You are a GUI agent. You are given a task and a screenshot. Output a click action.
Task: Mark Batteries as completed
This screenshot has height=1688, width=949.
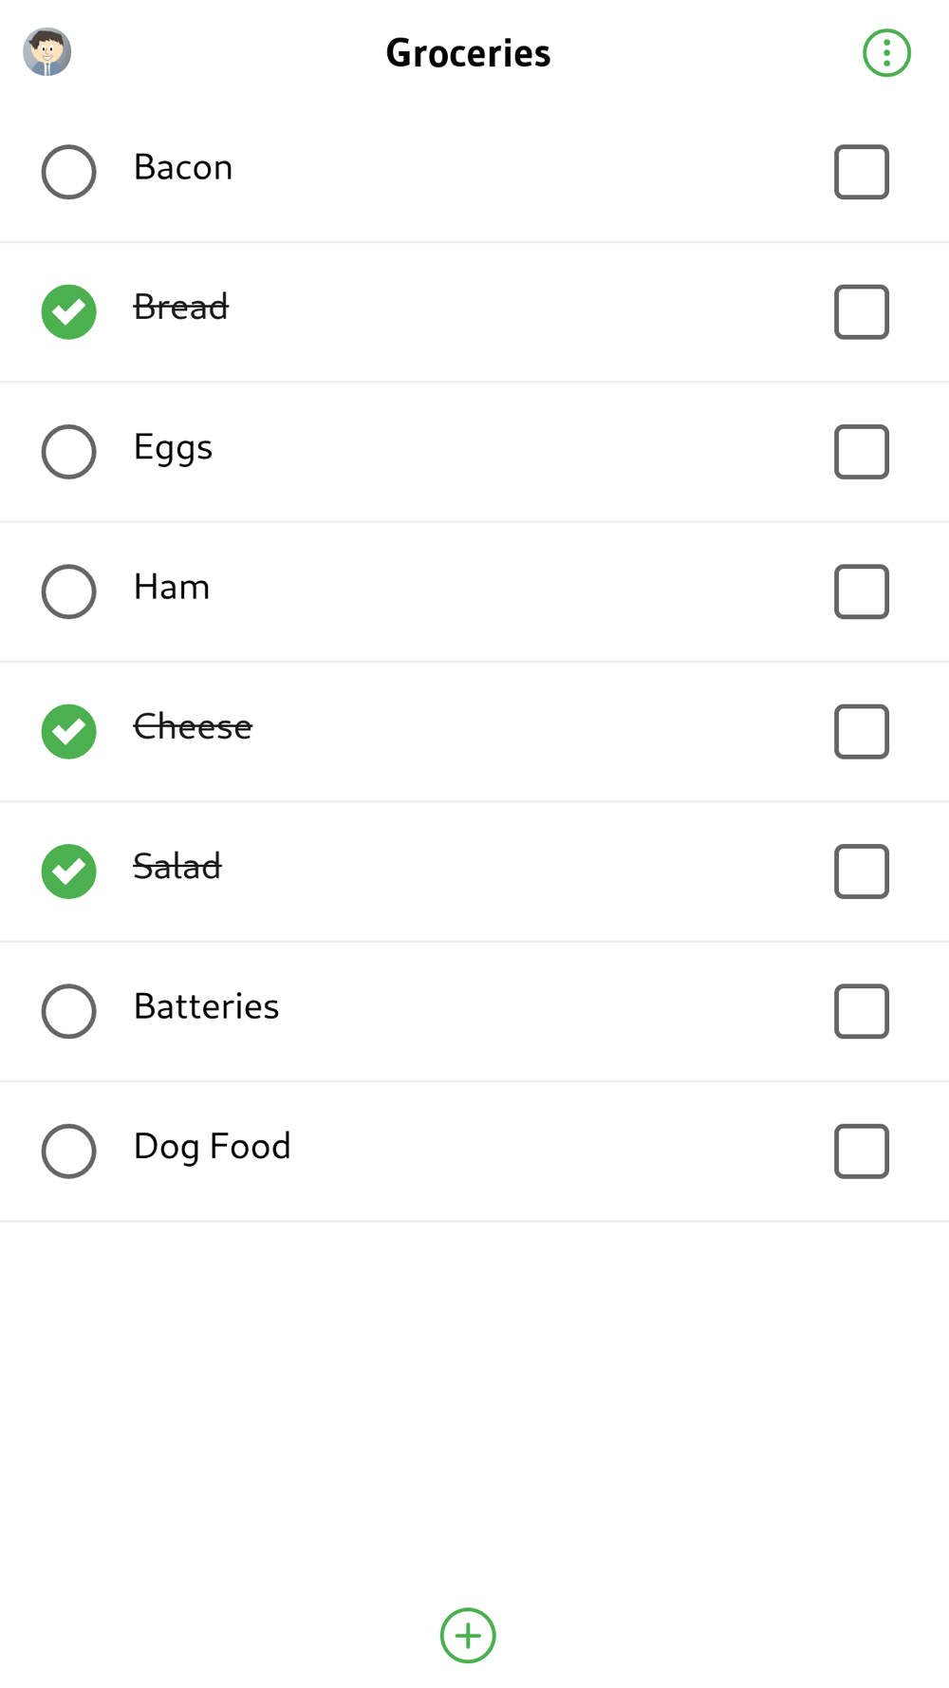[x=68, y=1011]
